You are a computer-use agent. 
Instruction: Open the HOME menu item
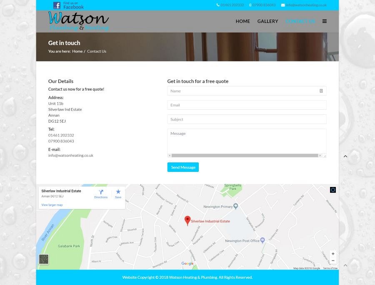pos(242,21)
